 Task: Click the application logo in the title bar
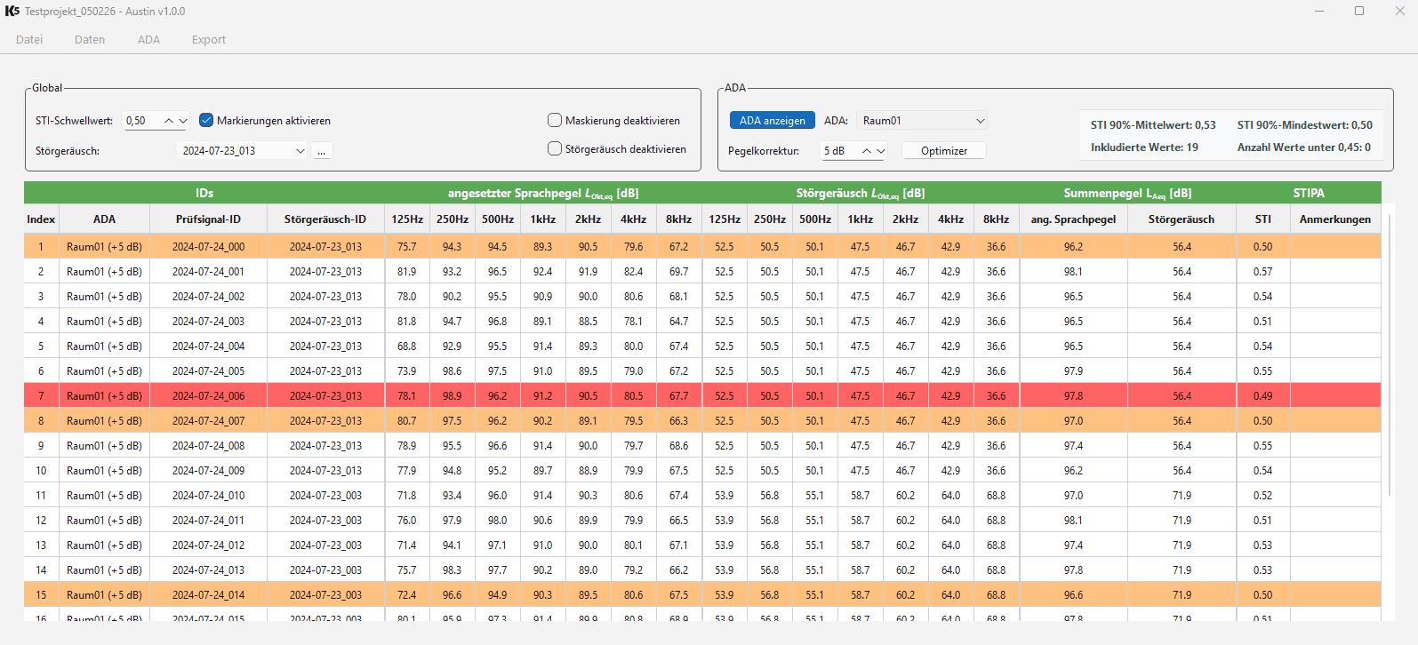coord(12,11)
